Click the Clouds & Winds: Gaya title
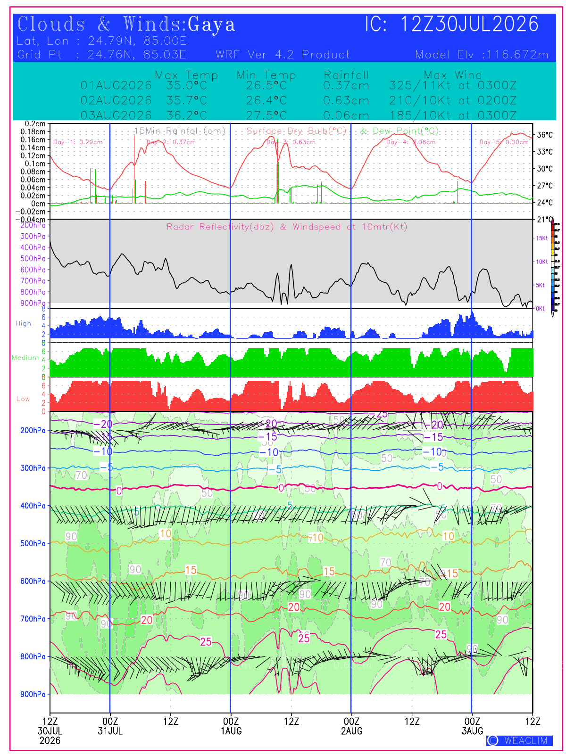Screen dimensions: 566x754 click(x=126, y=25)
